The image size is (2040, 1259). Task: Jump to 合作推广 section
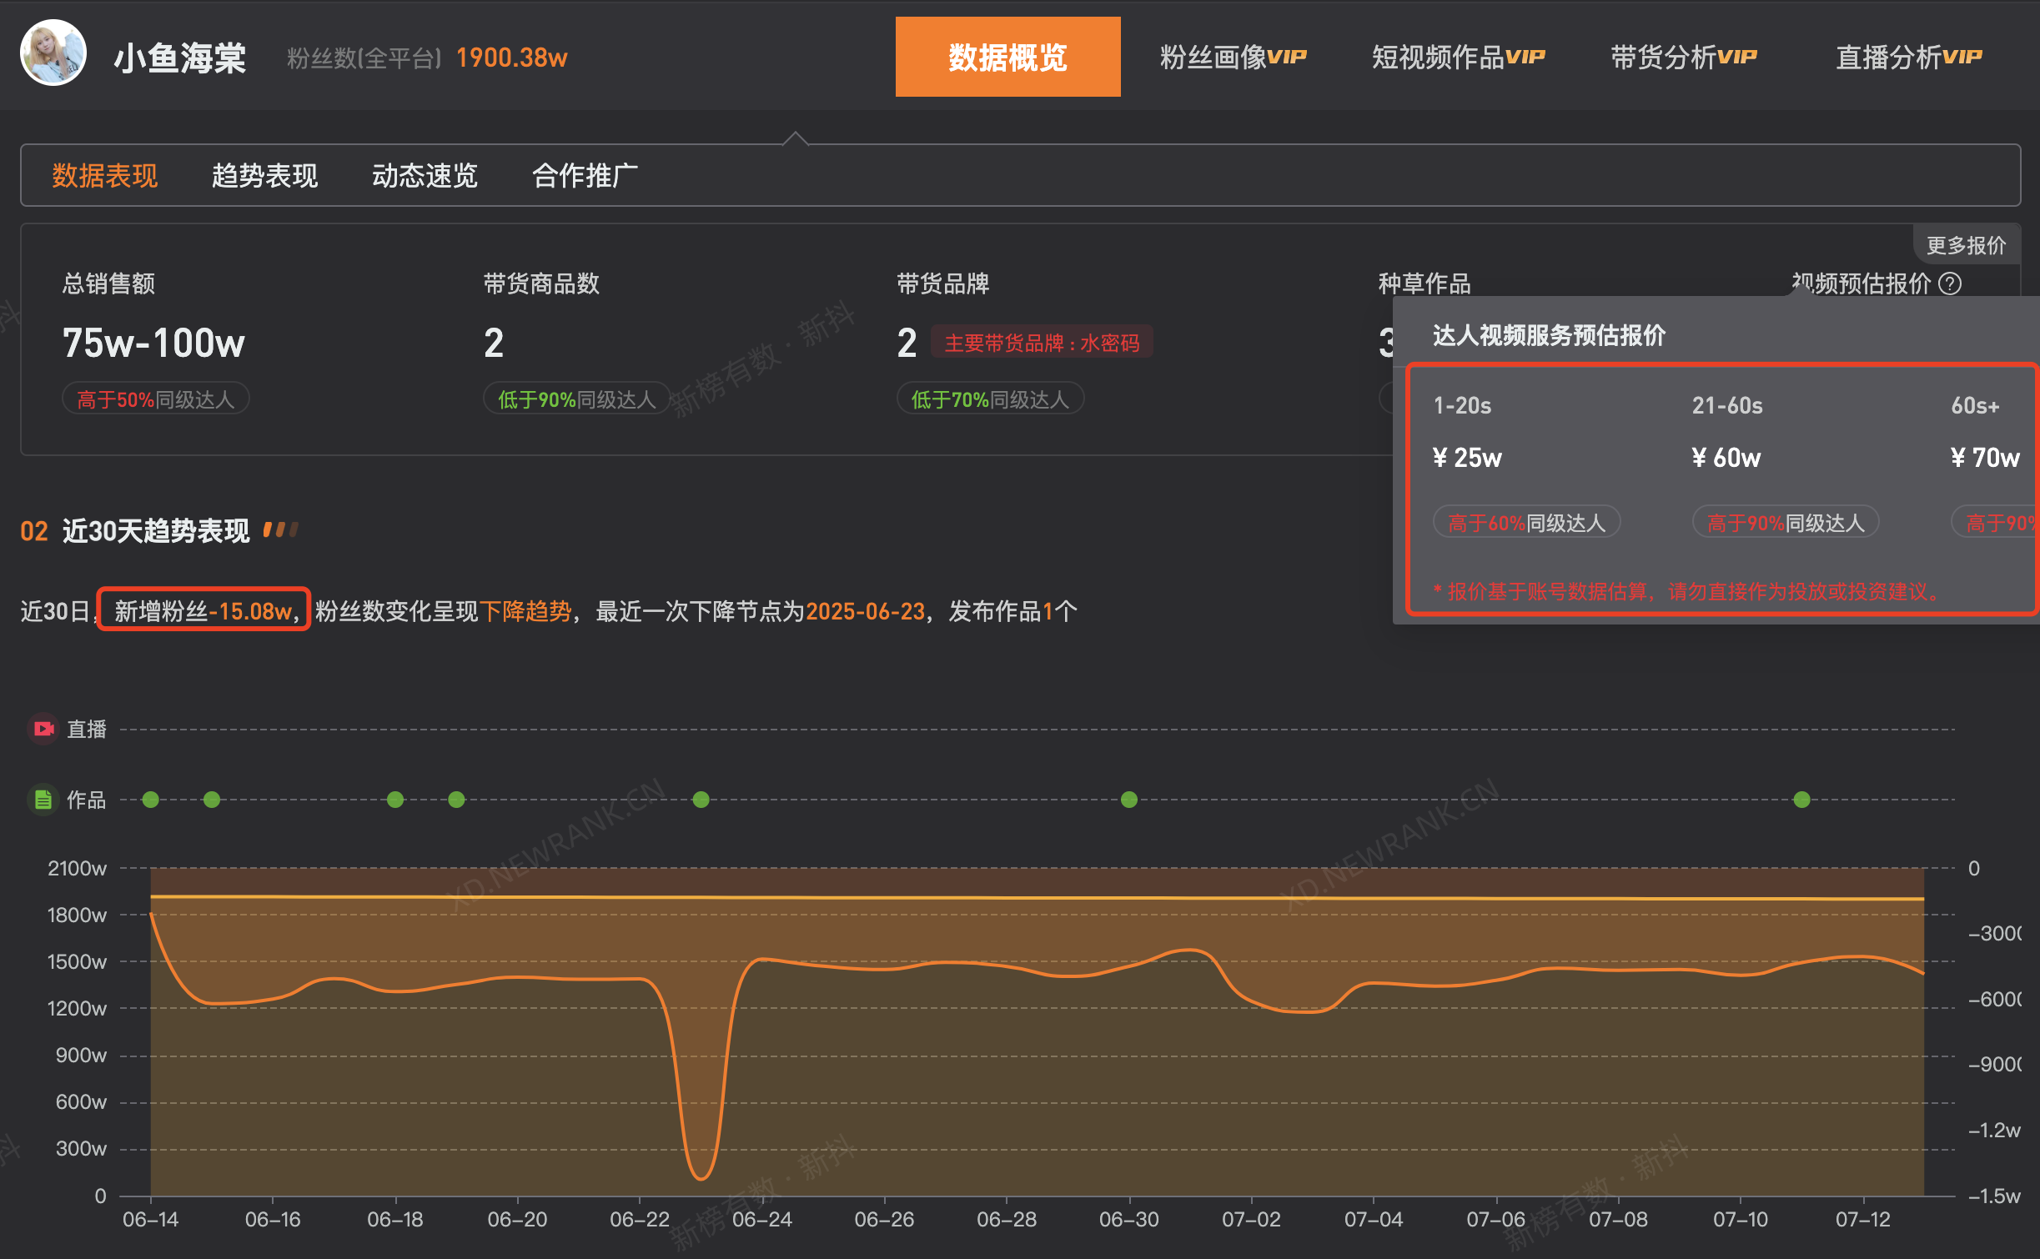pos(585,176)
